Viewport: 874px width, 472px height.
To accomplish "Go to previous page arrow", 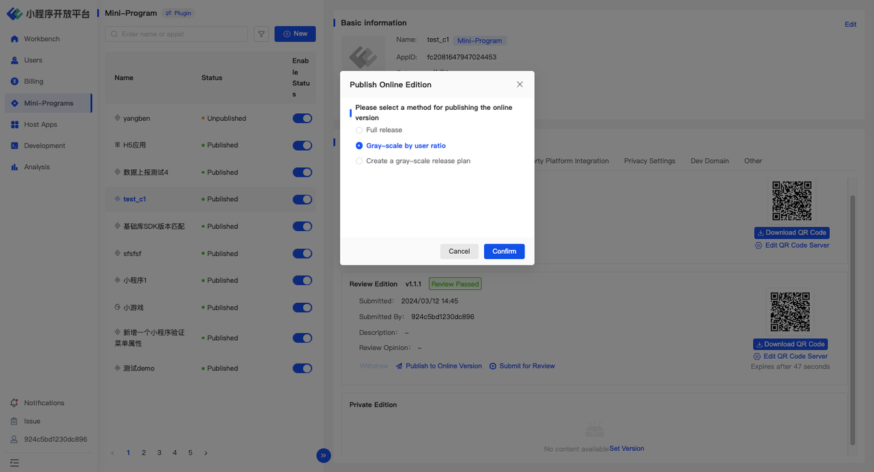I will pos(113,453).
